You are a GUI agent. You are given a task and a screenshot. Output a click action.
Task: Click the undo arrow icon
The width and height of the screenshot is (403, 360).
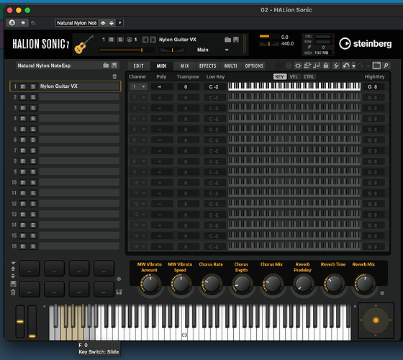point(346,66)
